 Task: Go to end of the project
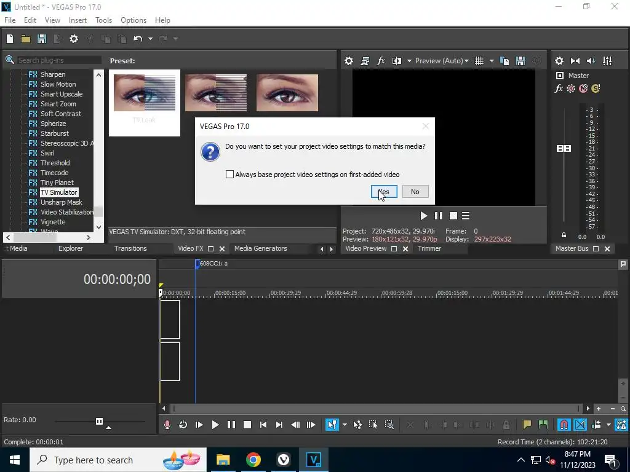(x=279, y=425)
